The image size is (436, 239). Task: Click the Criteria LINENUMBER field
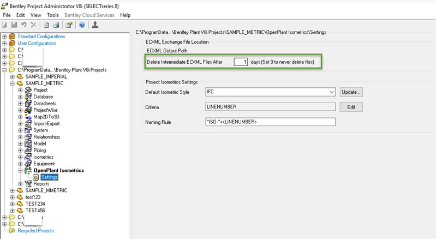270,107
